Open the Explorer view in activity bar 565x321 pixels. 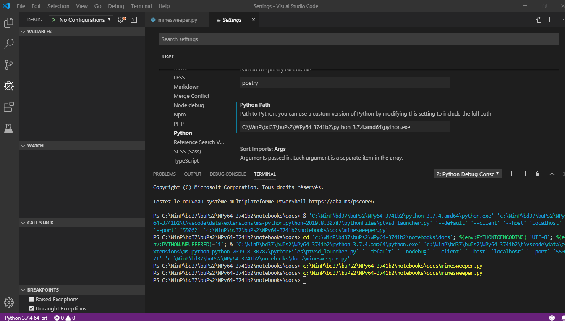8,23
